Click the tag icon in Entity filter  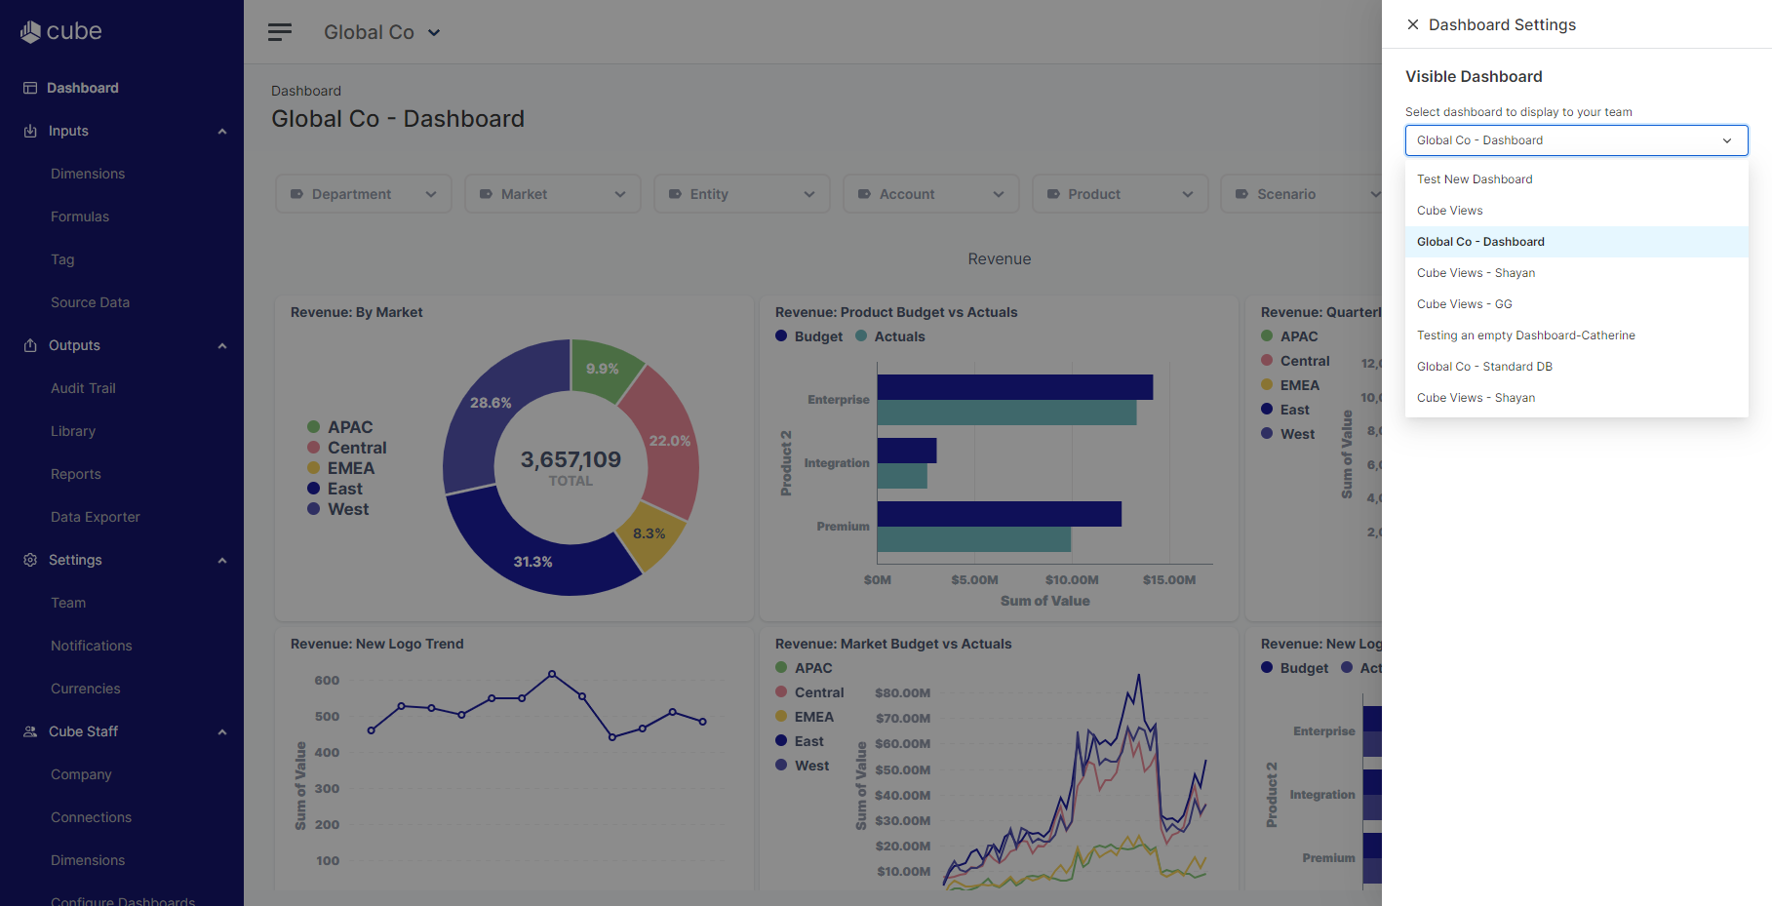675,194
